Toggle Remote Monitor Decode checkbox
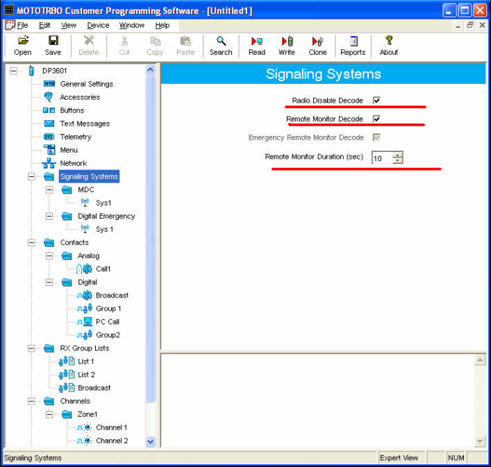 click(376, 119)
